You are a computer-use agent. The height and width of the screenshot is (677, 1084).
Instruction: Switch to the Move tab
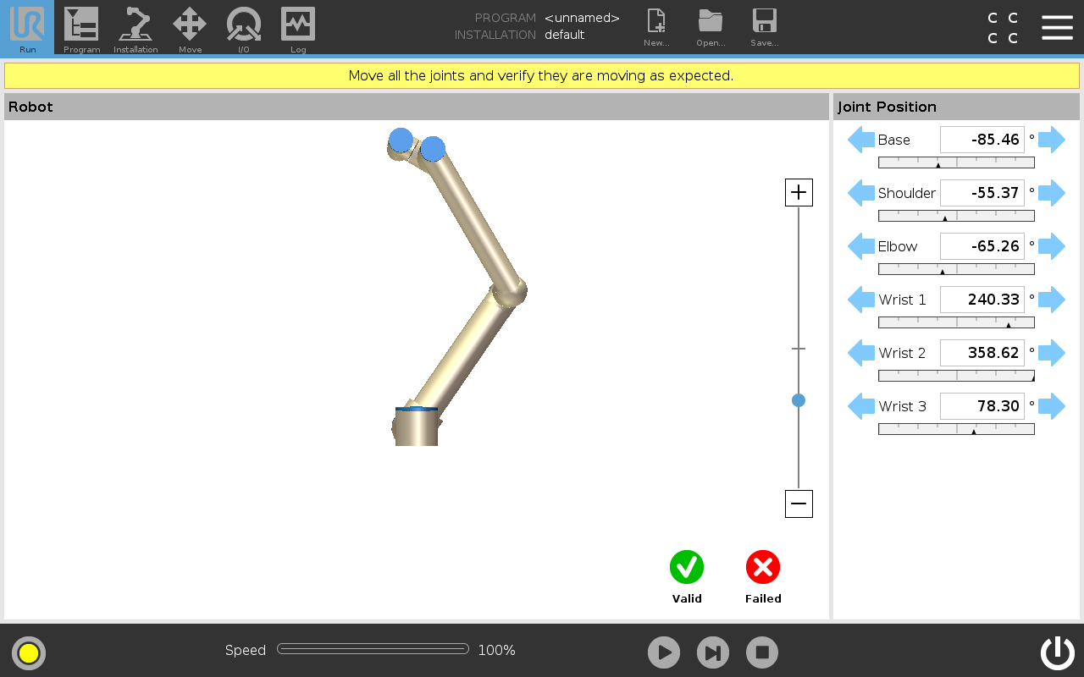190,28
